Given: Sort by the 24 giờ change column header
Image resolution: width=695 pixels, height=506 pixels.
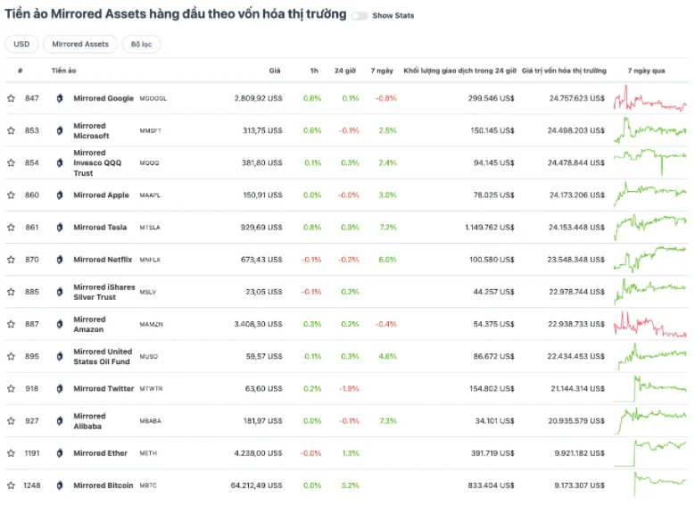Looking at the screenshot, I should point(345,71).
